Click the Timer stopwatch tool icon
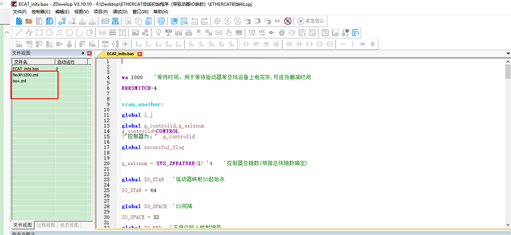This screenshot has height=235, width=511. tap(282, 32)
